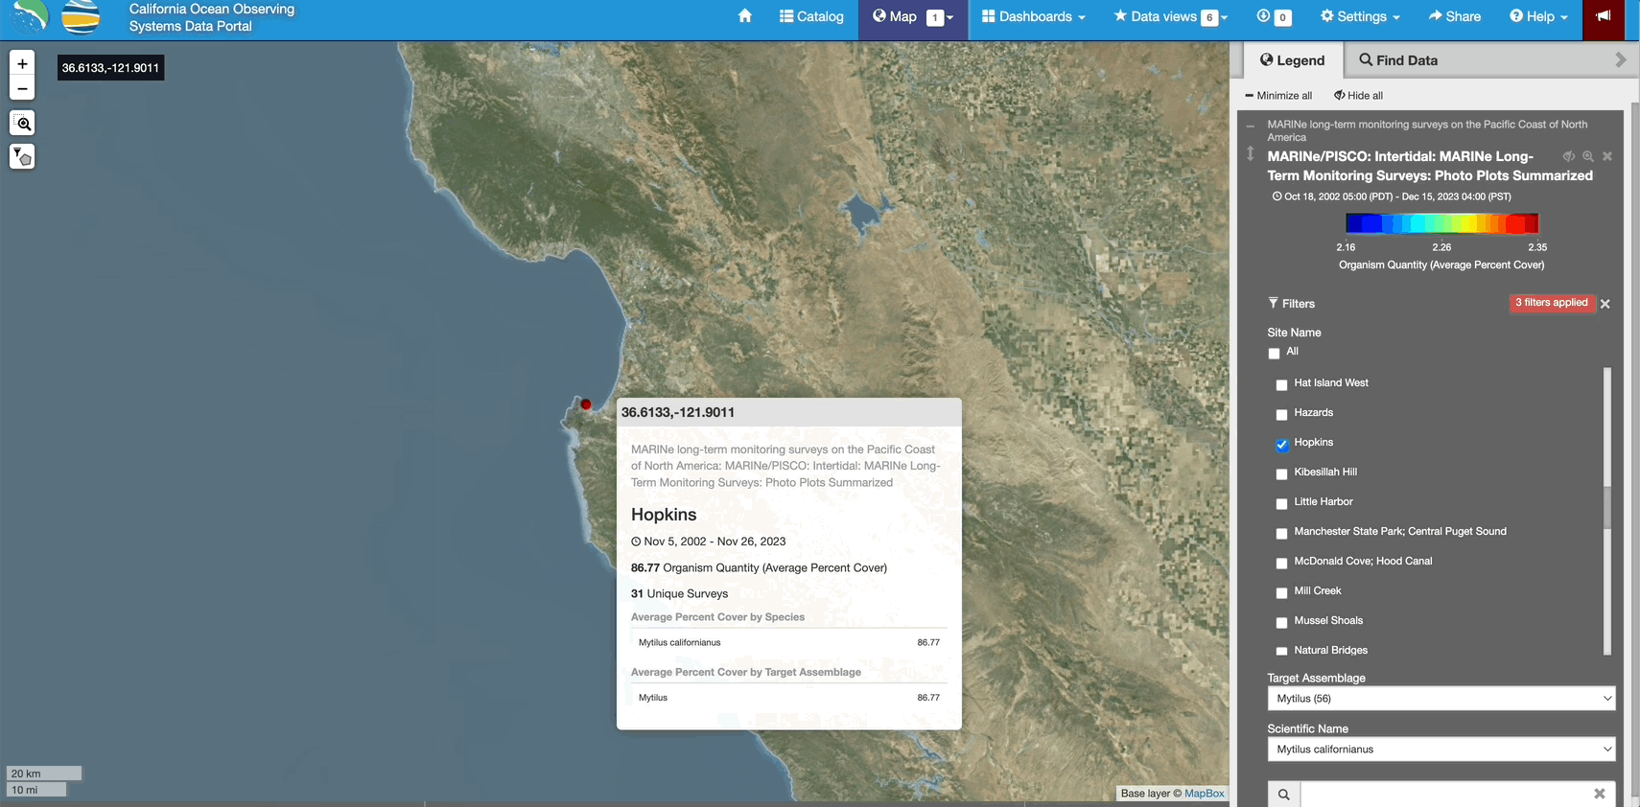Image resolution: width=1640 pixels, height=807 pixels.
Task: Check Natural Bridges site
Action: pos(1281,652)
